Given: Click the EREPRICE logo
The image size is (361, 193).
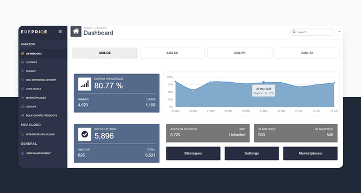Looking at the screenshot, I should [34, 32].
